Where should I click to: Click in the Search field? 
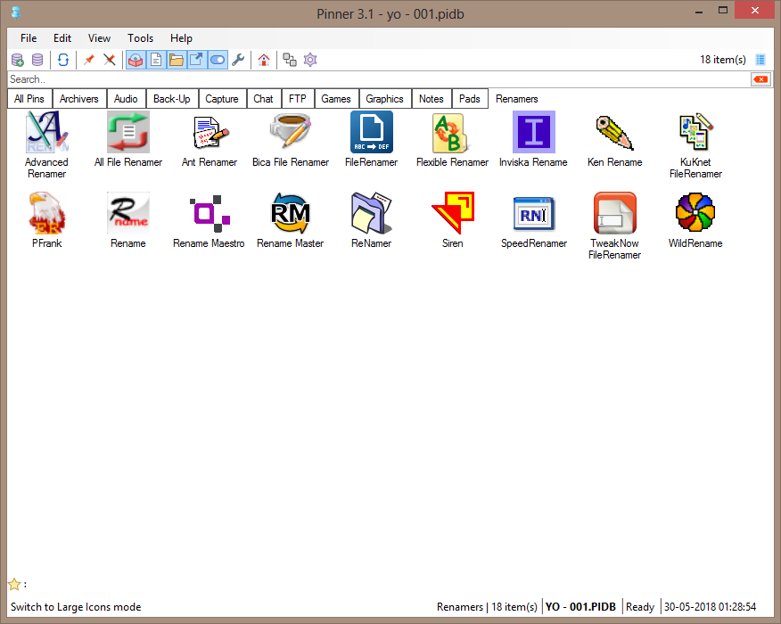click(379, 79)
